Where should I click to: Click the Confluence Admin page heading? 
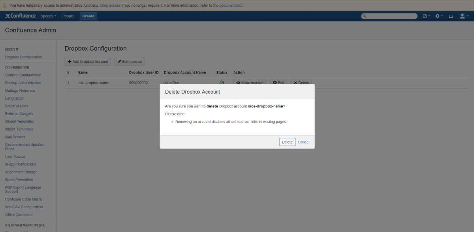pyautogui.click(x=30, y=30)
